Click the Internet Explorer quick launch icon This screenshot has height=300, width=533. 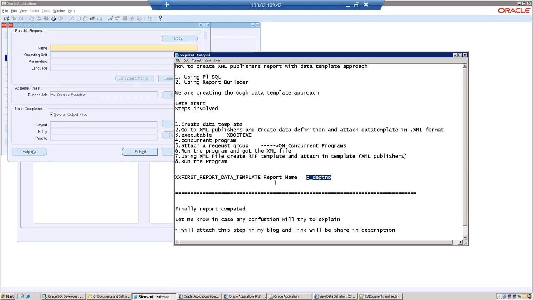point(28,297)
